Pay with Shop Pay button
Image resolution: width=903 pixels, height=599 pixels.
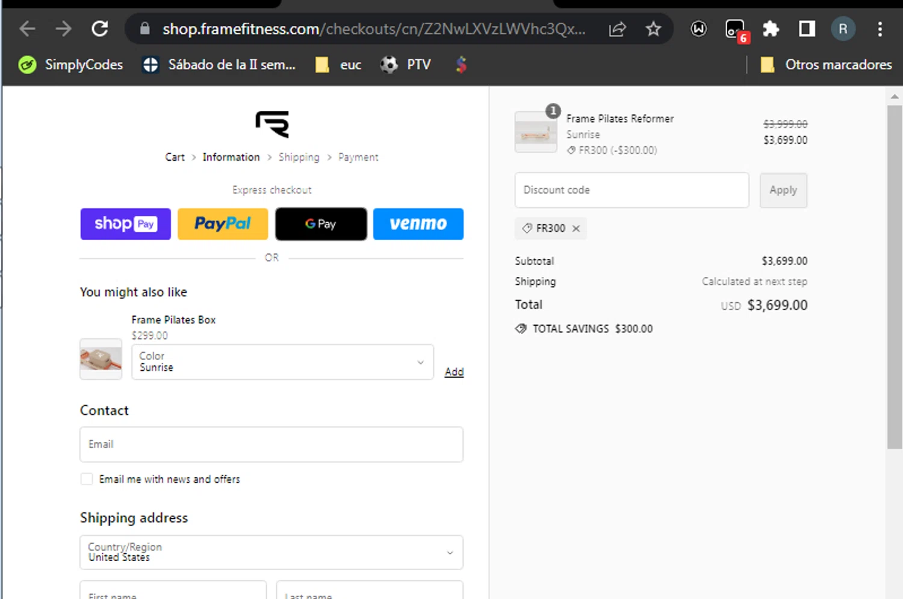[126, 224]
